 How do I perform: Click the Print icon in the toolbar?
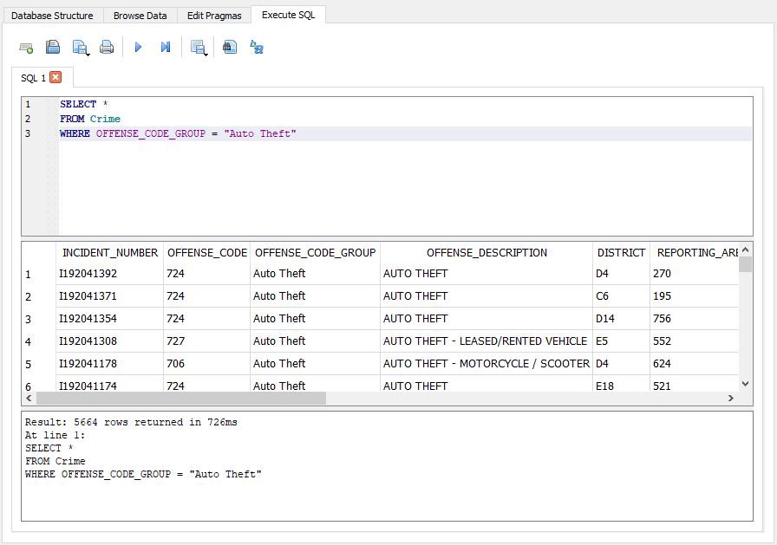tap(107, 48)
